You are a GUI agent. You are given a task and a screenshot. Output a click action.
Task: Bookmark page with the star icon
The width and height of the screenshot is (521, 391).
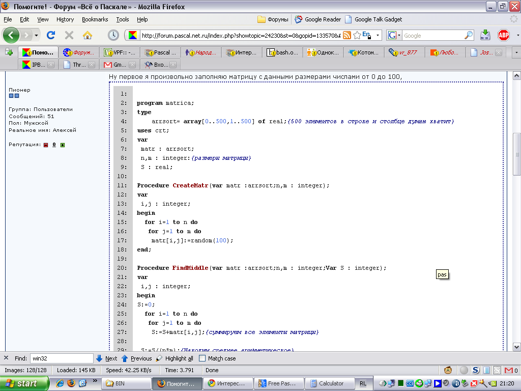(x=357, y=35)
